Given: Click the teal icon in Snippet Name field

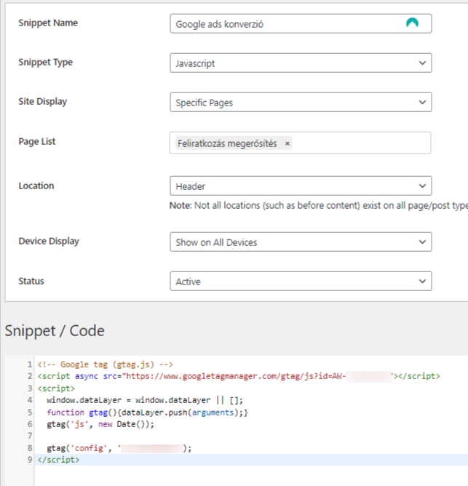Looking at the screenshot, I should [x=412, y=23].
